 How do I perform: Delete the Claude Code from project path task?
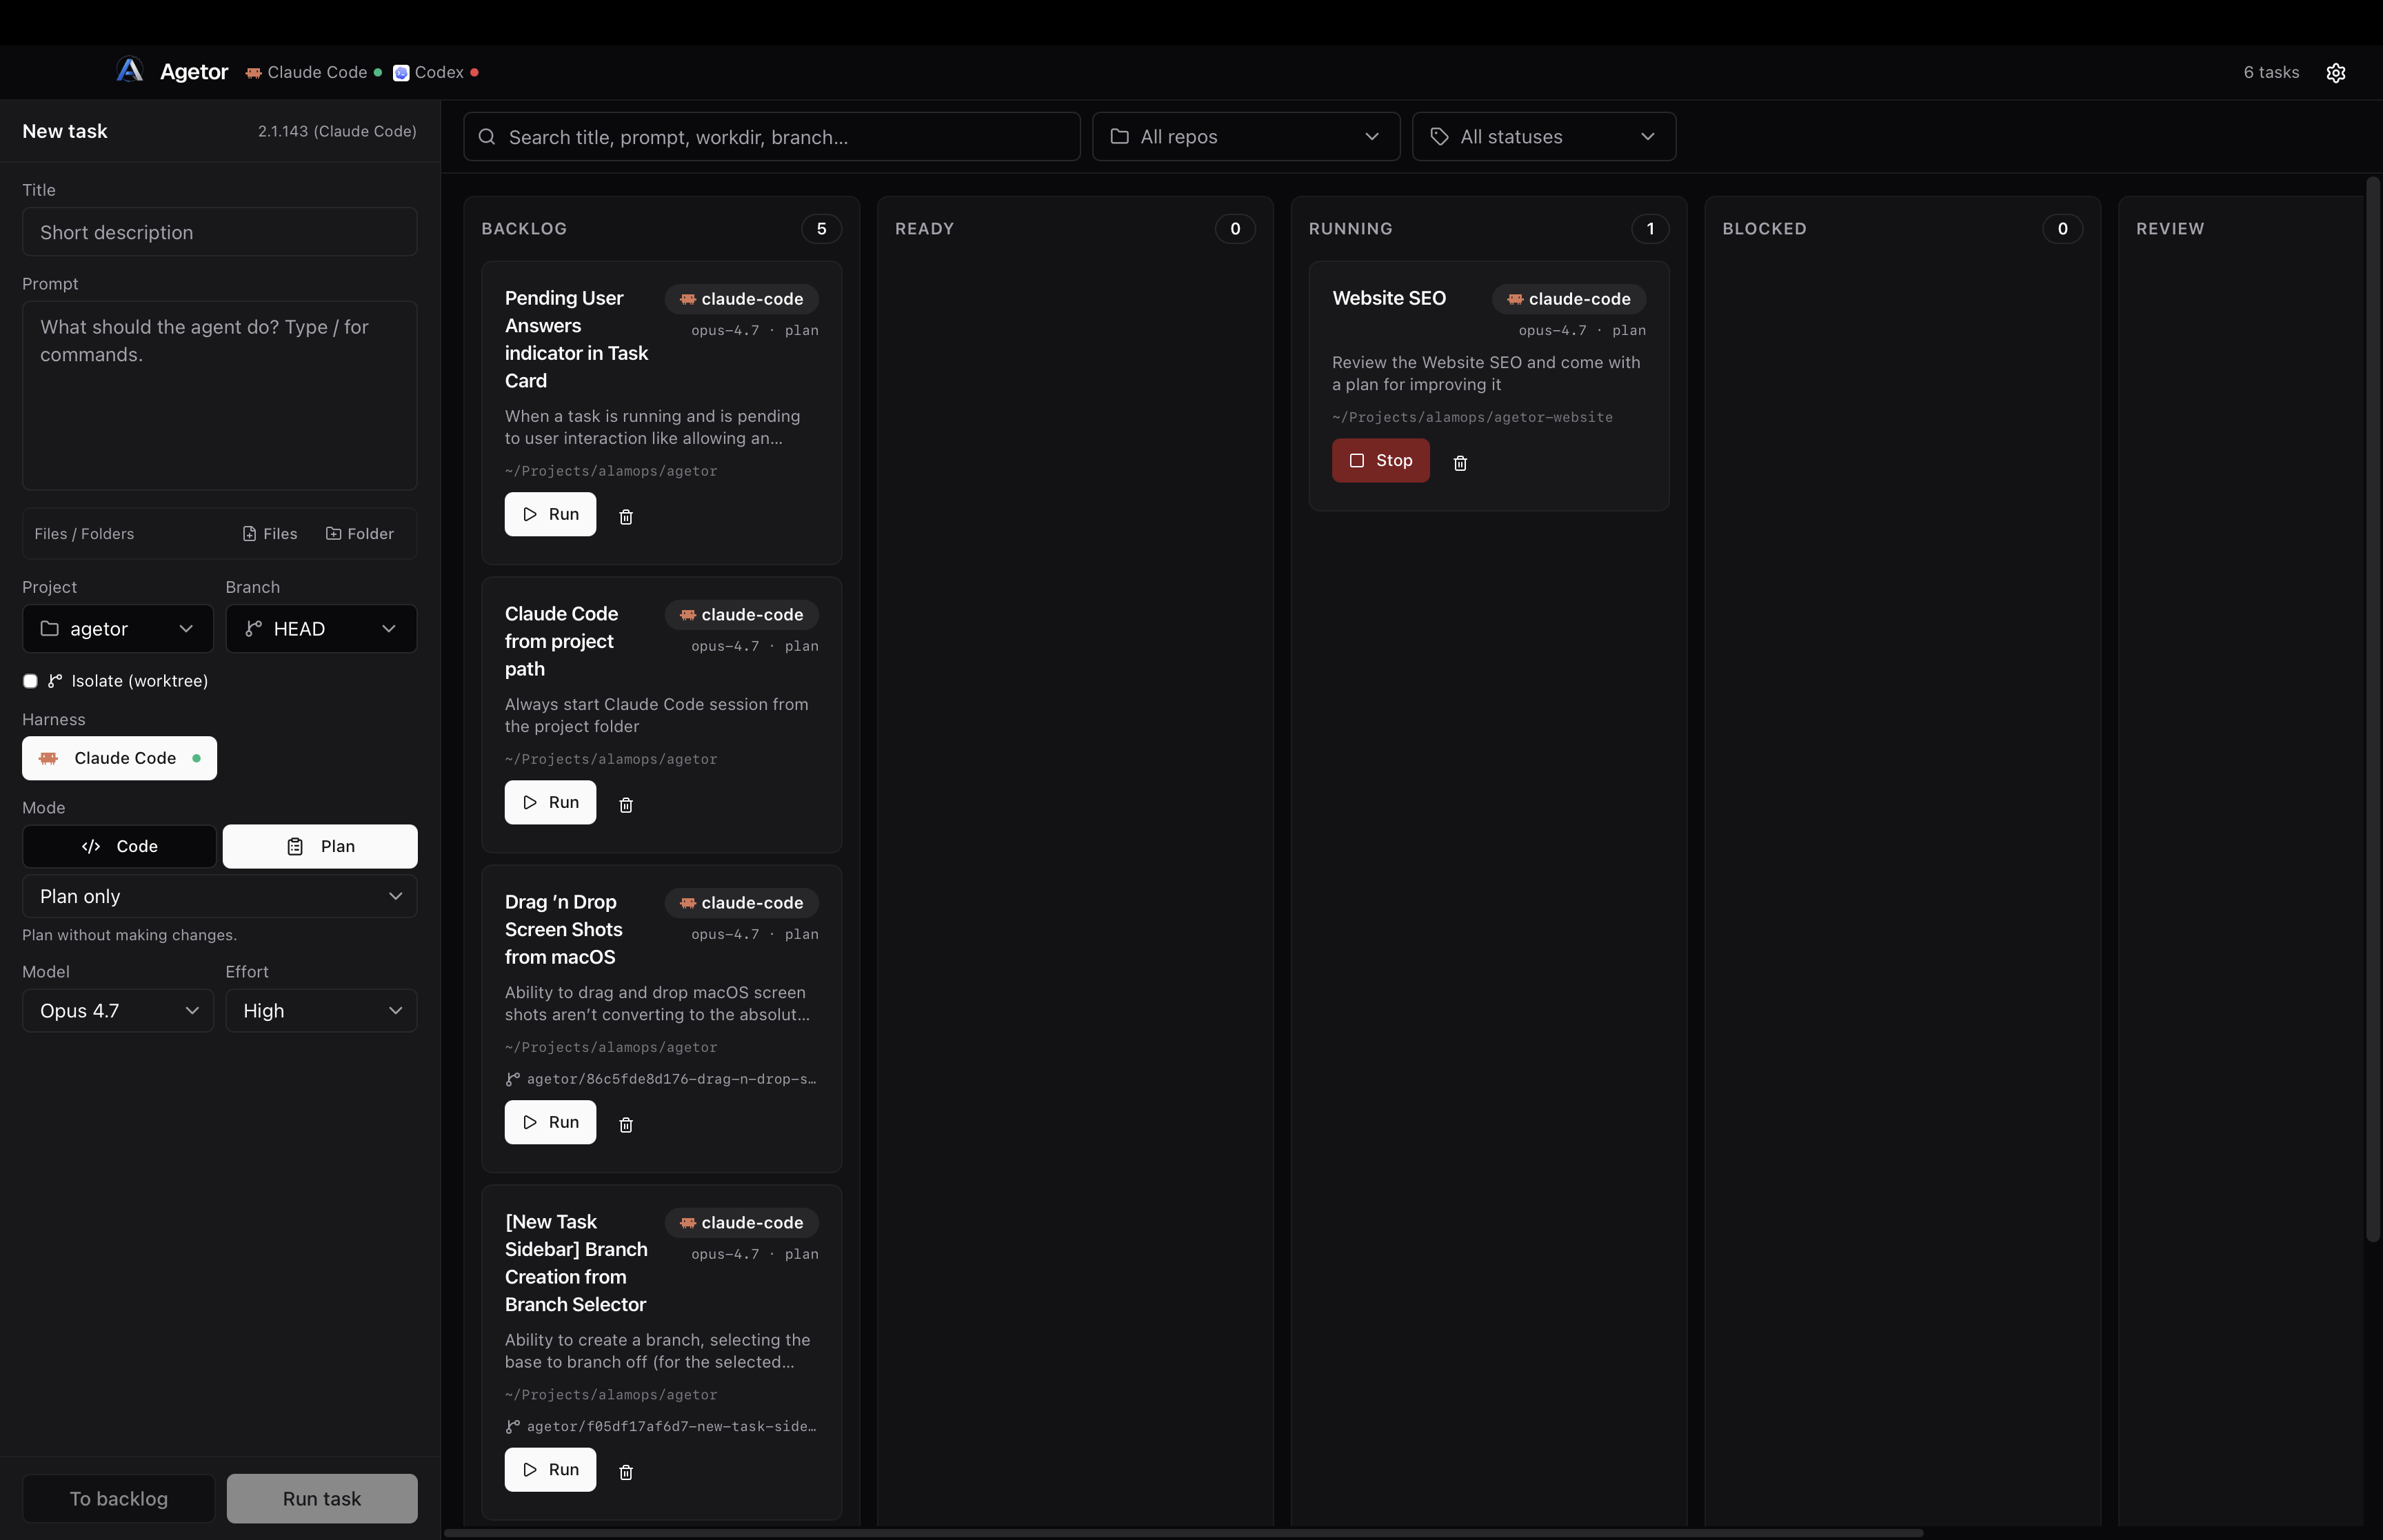click(626, 804)
